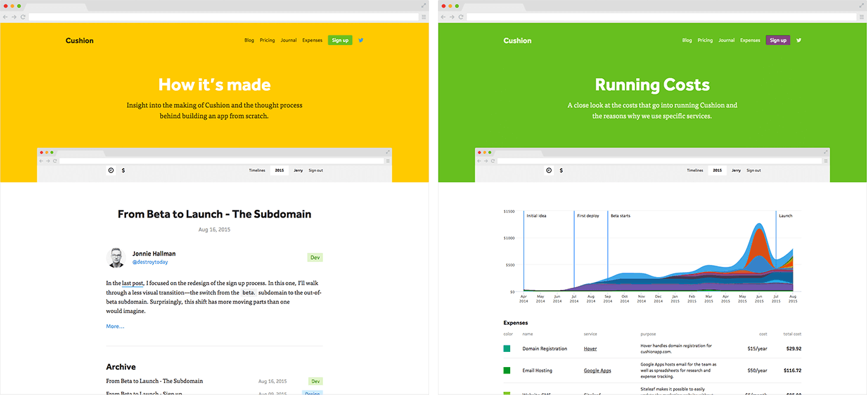Click the Aug 16, 2015 date under title

pyautogui.click(x=214, y=230)
